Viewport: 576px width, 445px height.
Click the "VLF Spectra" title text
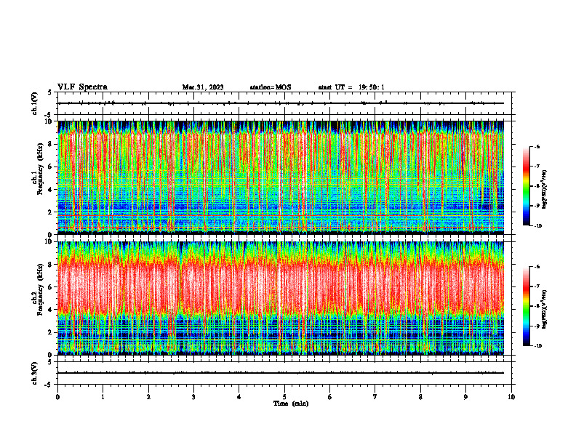[x=82, y=87]
